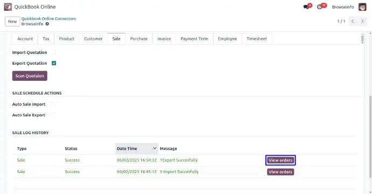Screen dimensions: 372x194
Task: Open the gear settings next to Browseinfo
Action: pyautogui.click(x=47, y=24)
